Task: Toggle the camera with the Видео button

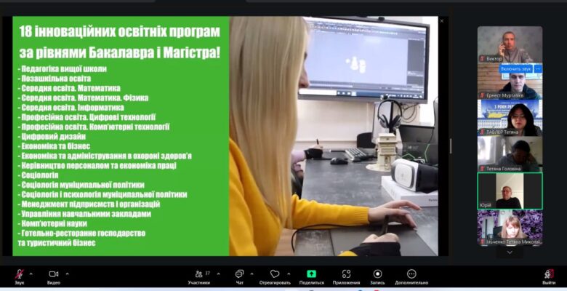Action: [x=53, y=274]
